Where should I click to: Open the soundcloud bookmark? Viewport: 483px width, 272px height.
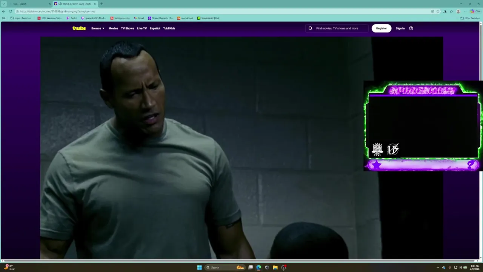tap(185, 18)
